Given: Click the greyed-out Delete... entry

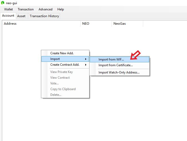Looking at the screenshot, I should click(65, 95).
